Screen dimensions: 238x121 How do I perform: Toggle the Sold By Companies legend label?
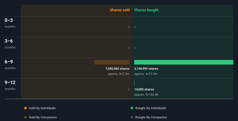[x=43, y=117]
